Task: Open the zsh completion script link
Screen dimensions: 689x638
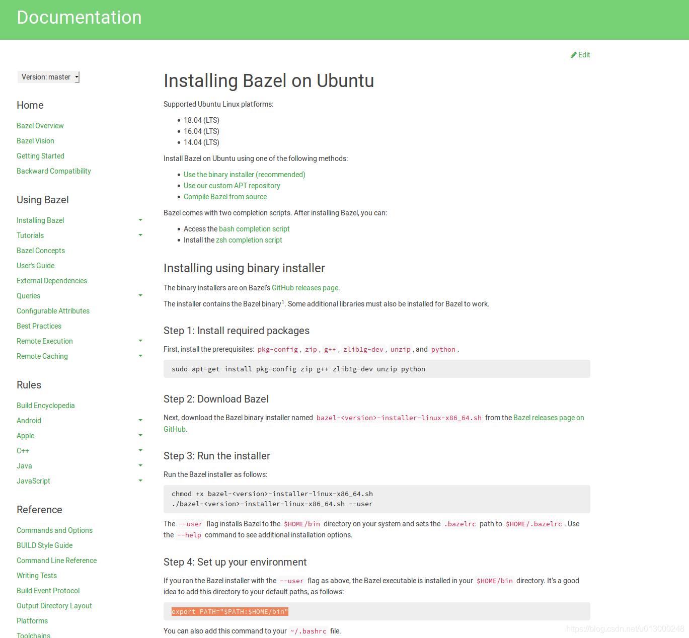Action: pos(249,240)
